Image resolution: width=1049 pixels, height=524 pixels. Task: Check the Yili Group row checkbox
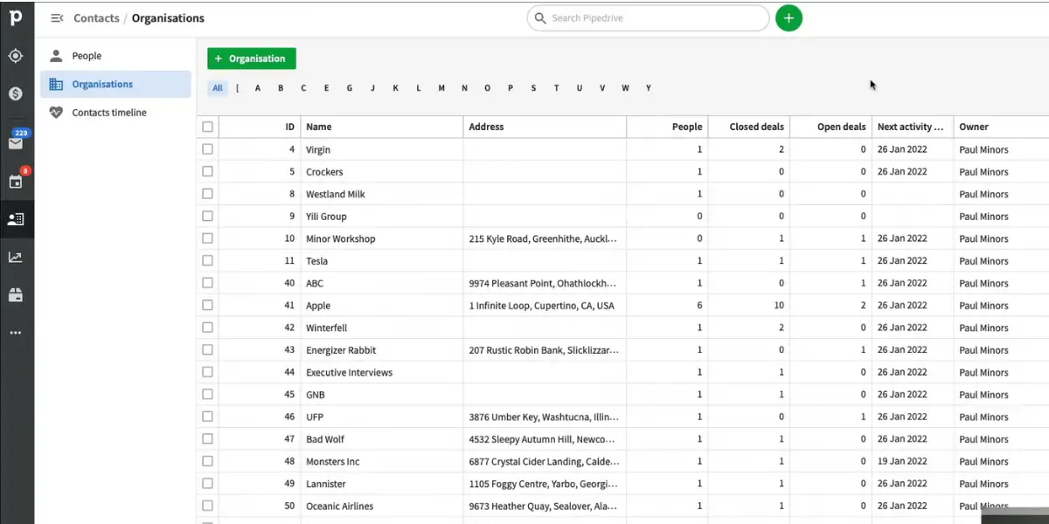[x=207, y=216]
